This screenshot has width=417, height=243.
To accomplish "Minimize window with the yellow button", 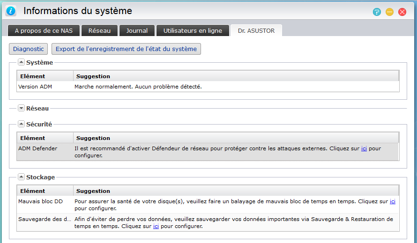I will [389, 12].
